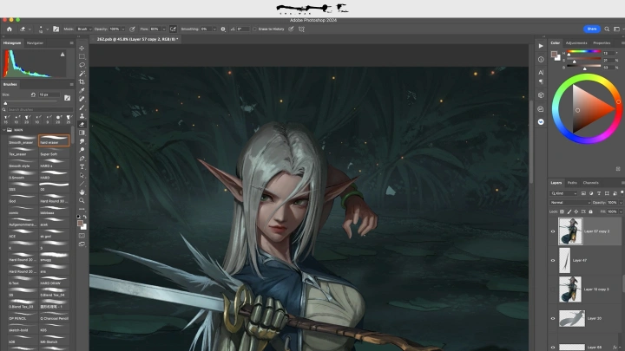This screenshot has width=625, height=351.
Task: Hide Layer 57 copy 2
Action: [553, 231]
